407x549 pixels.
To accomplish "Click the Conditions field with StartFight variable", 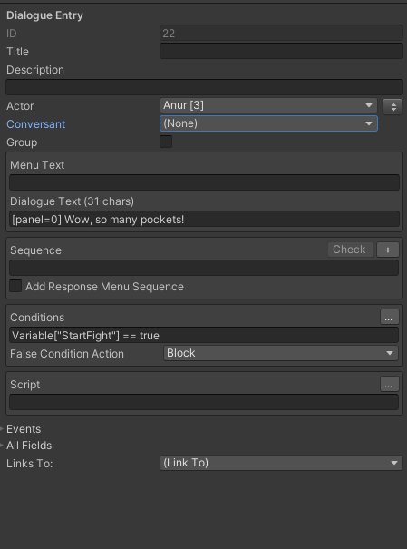I will point(204,335).
